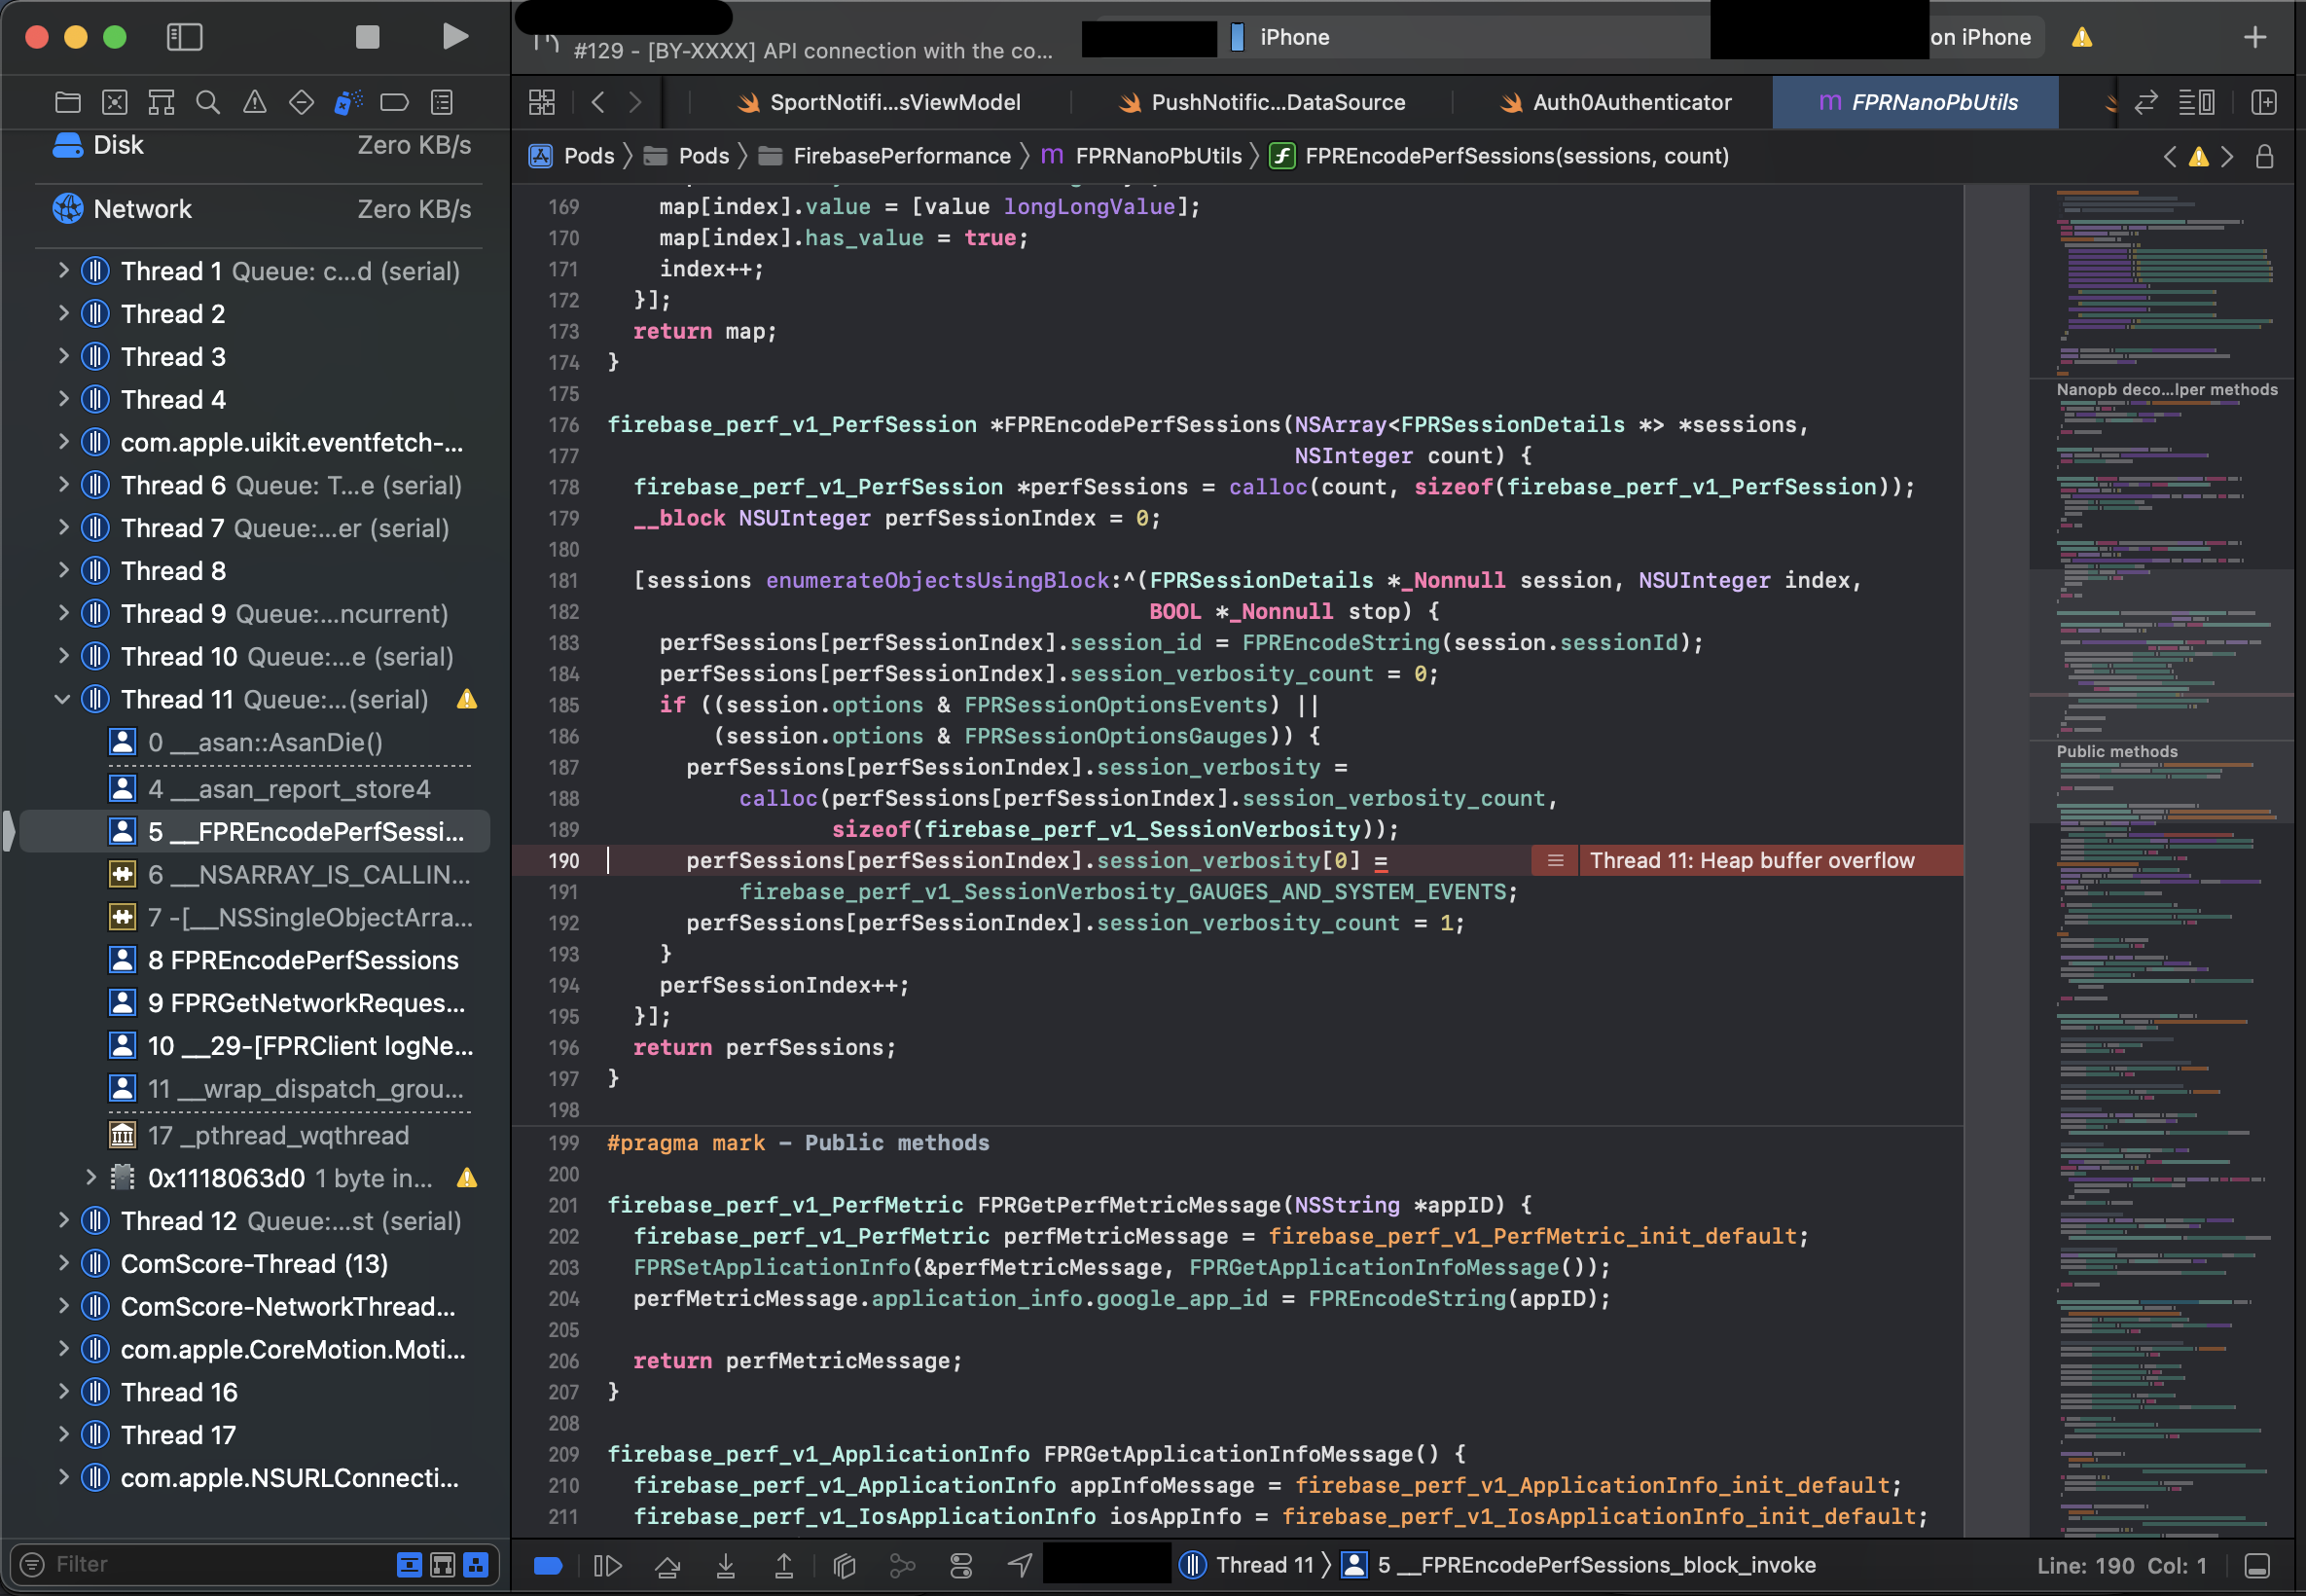The image size is (2306, 1596).
Task: Simulate location with the paper plane icon
Action: tap(1019, 1565)
